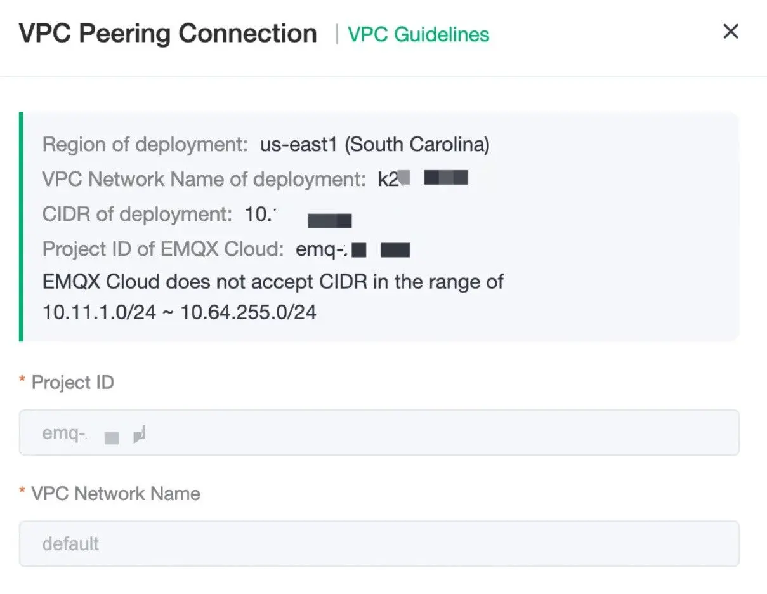Click the Project ID input field

379,433
